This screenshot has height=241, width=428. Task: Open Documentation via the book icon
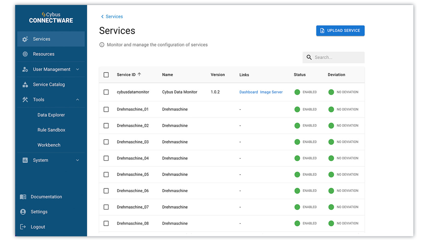(23, 197)
